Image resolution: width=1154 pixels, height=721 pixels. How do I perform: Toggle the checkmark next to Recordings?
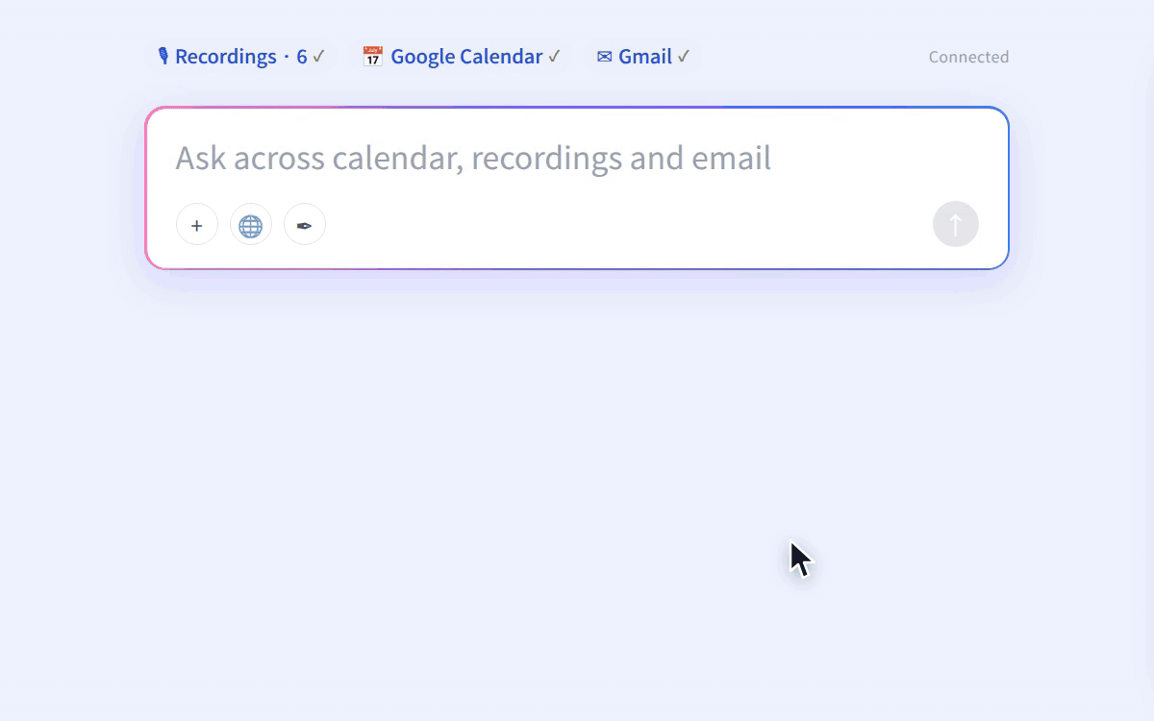(x=318, y=57)
